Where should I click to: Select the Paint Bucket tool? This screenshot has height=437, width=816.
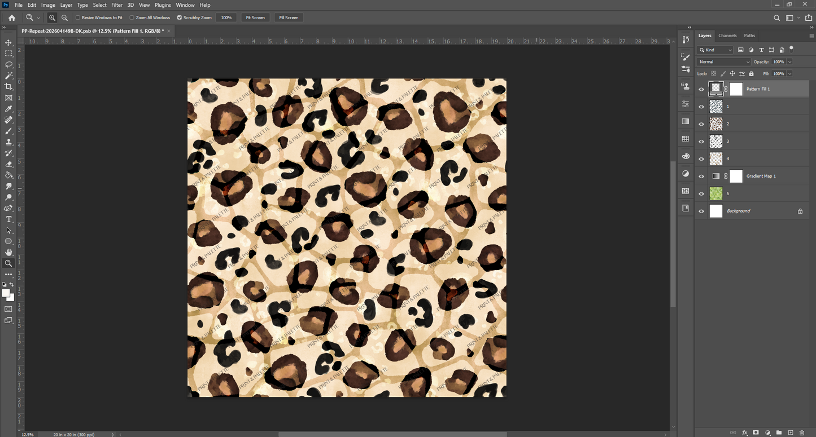click(8, 175)
